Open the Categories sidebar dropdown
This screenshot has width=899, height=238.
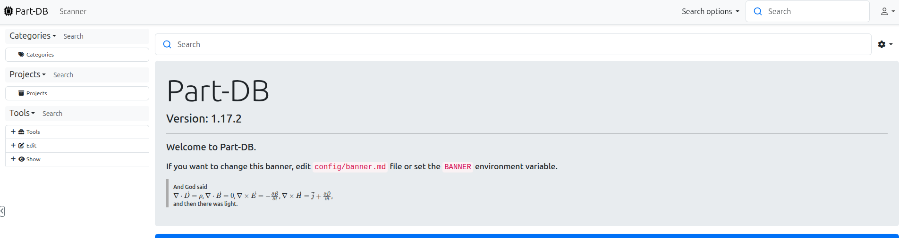[33, 36]
